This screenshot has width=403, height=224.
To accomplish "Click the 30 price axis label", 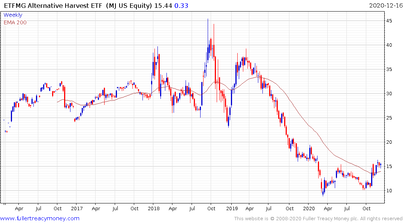I will [x=389, y=94].
